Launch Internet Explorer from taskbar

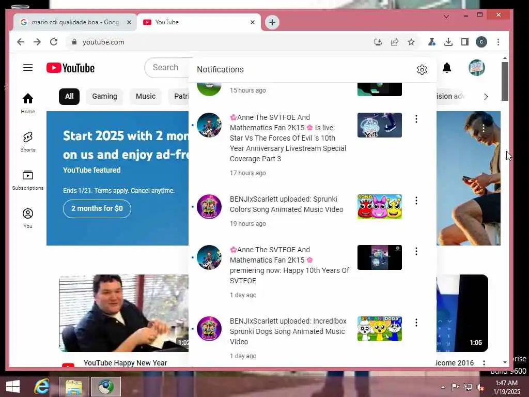click(x=41, y=387)
